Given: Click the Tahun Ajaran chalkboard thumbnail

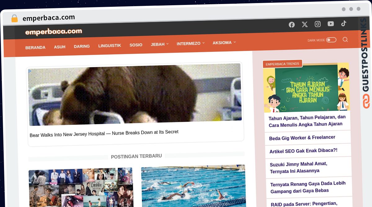Looking at the screenshot, I should point(306,87).
